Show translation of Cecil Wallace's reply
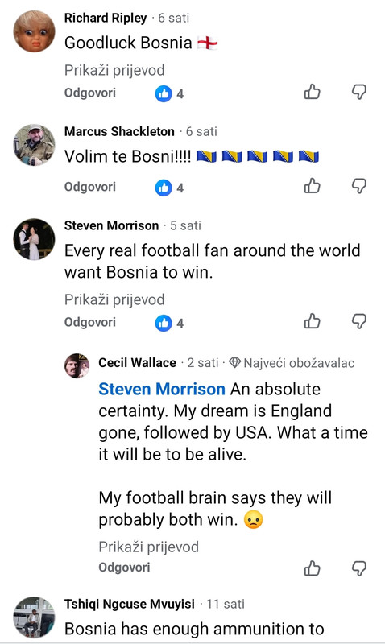Viewport: 385px width, 644px height. point(148,547)
